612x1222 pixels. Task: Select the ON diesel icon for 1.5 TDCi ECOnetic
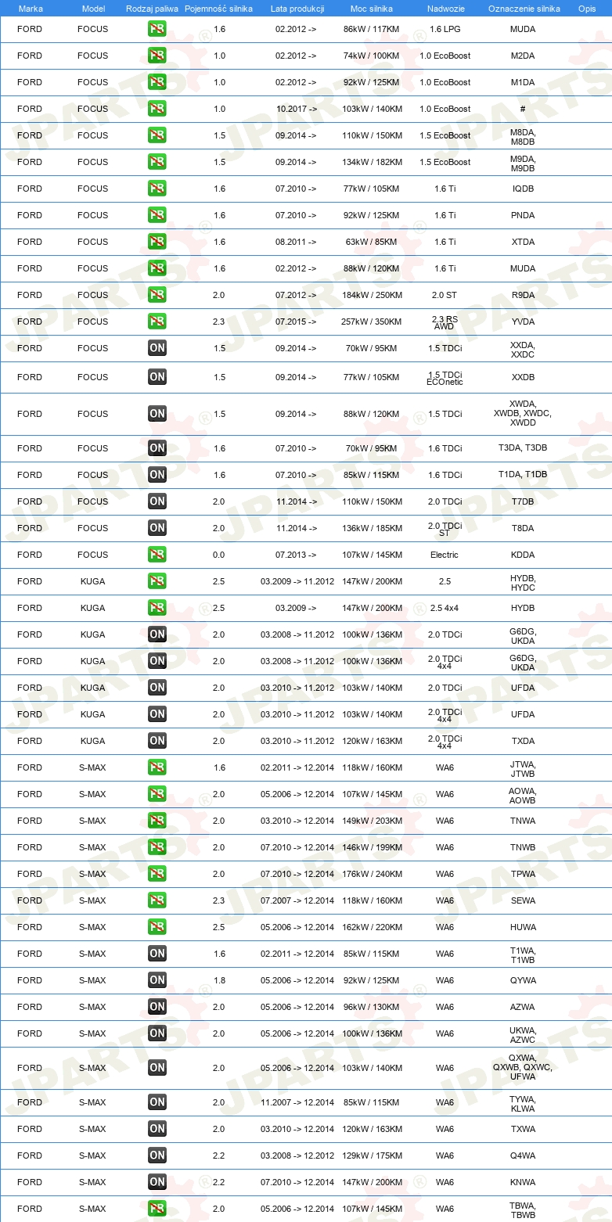click(x=157, y=377)
